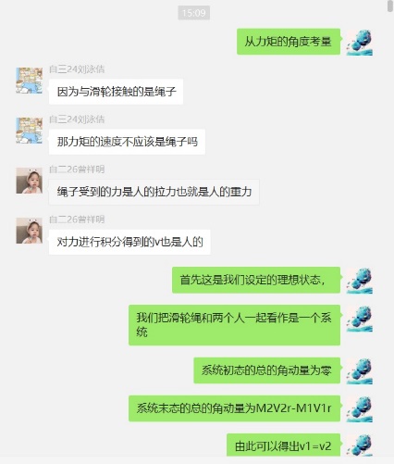394x464 pixels.
Task: Click sender name 自二26 above the 拉力 message
Action: [77, 169]
